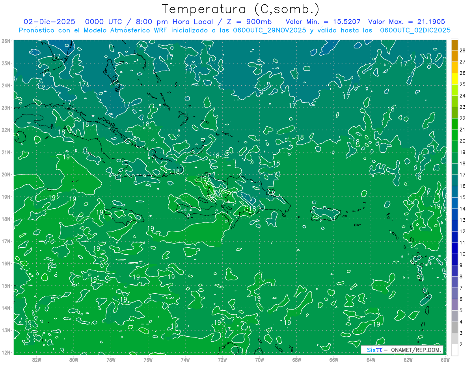Click the colorbar label "20"
Screen dimensions: 473x365
pyautogui.click(x=462, y=141)
